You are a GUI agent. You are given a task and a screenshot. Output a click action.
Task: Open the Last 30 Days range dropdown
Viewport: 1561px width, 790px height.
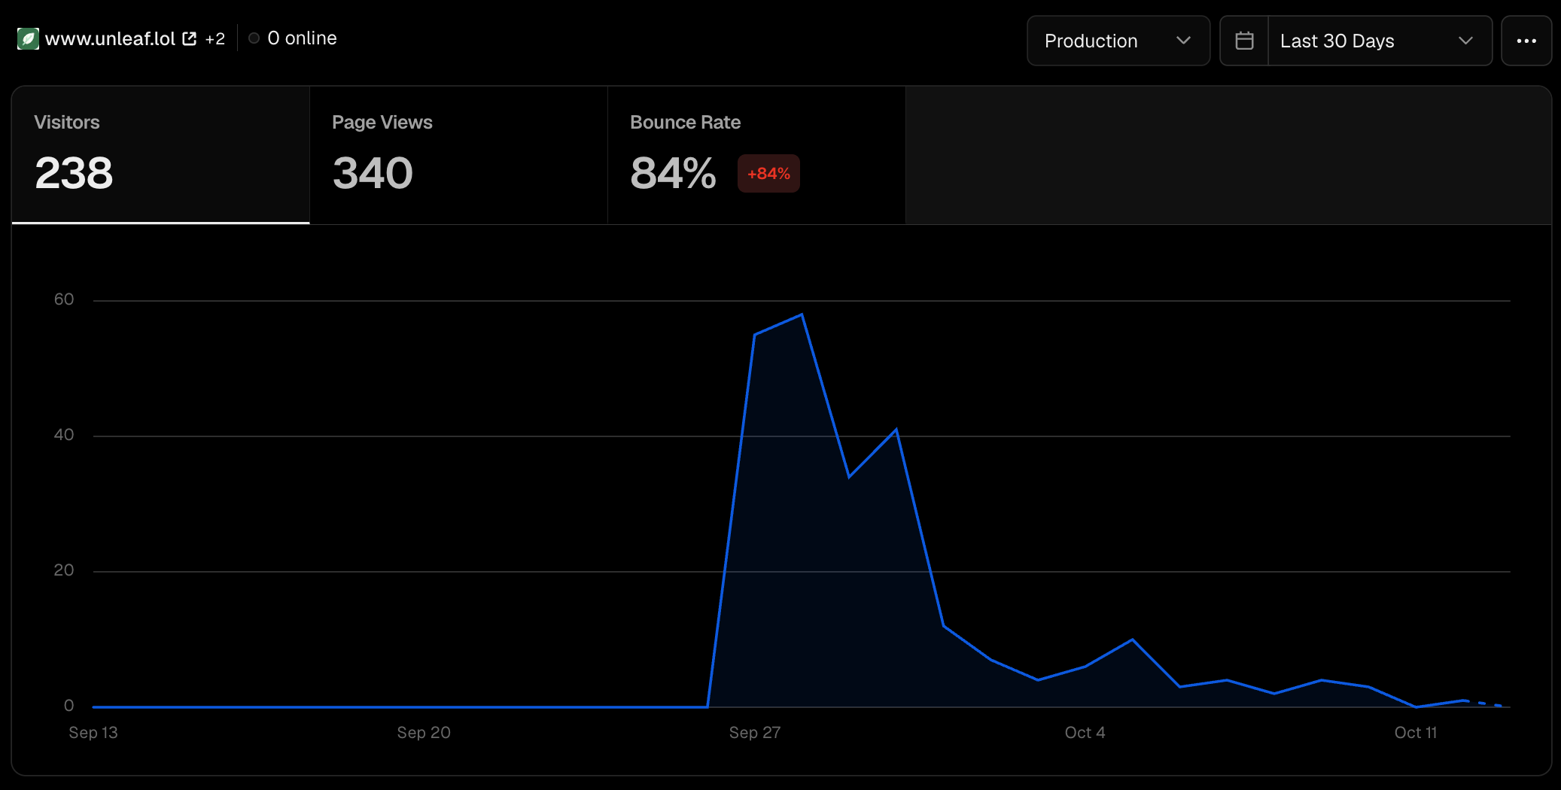coord(1380,41)
